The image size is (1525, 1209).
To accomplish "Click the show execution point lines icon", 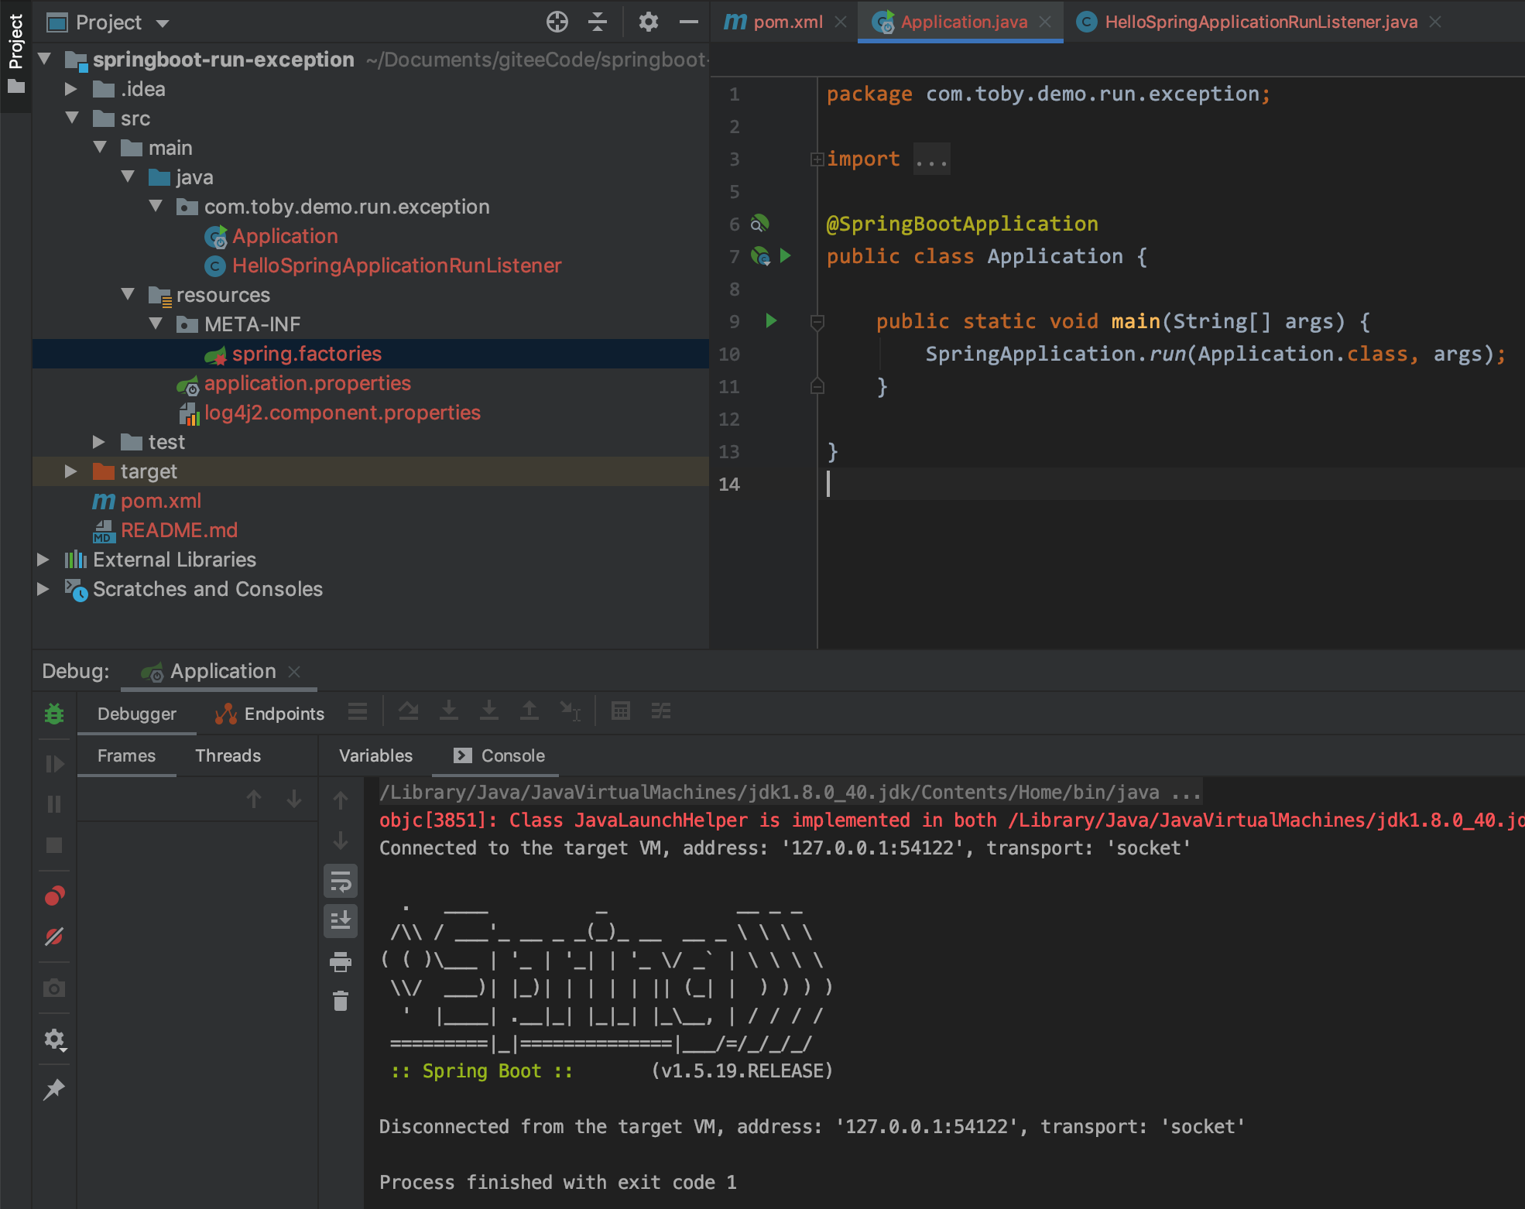I will 358,711.
